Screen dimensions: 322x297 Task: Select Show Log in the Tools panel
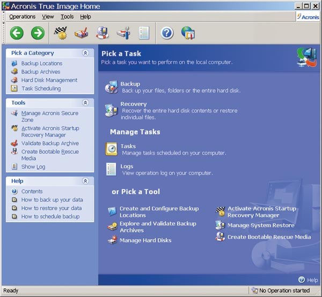33,167
